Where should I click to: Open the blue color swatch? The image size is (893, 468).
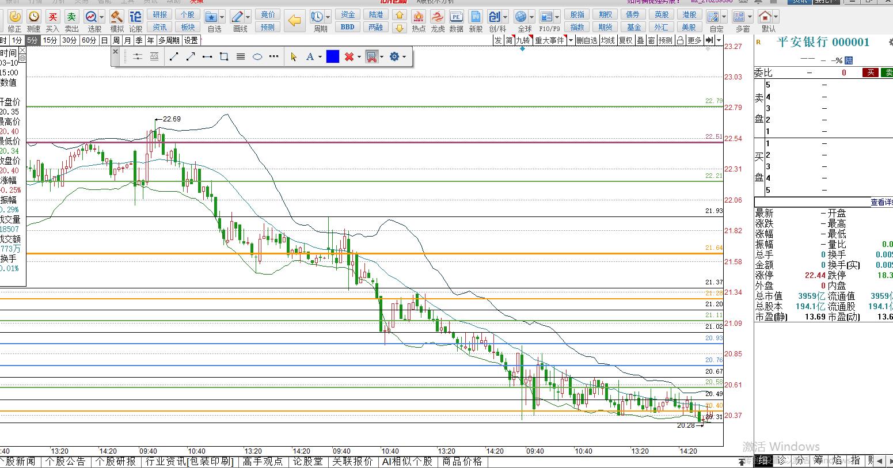click(x=333, y=56)
